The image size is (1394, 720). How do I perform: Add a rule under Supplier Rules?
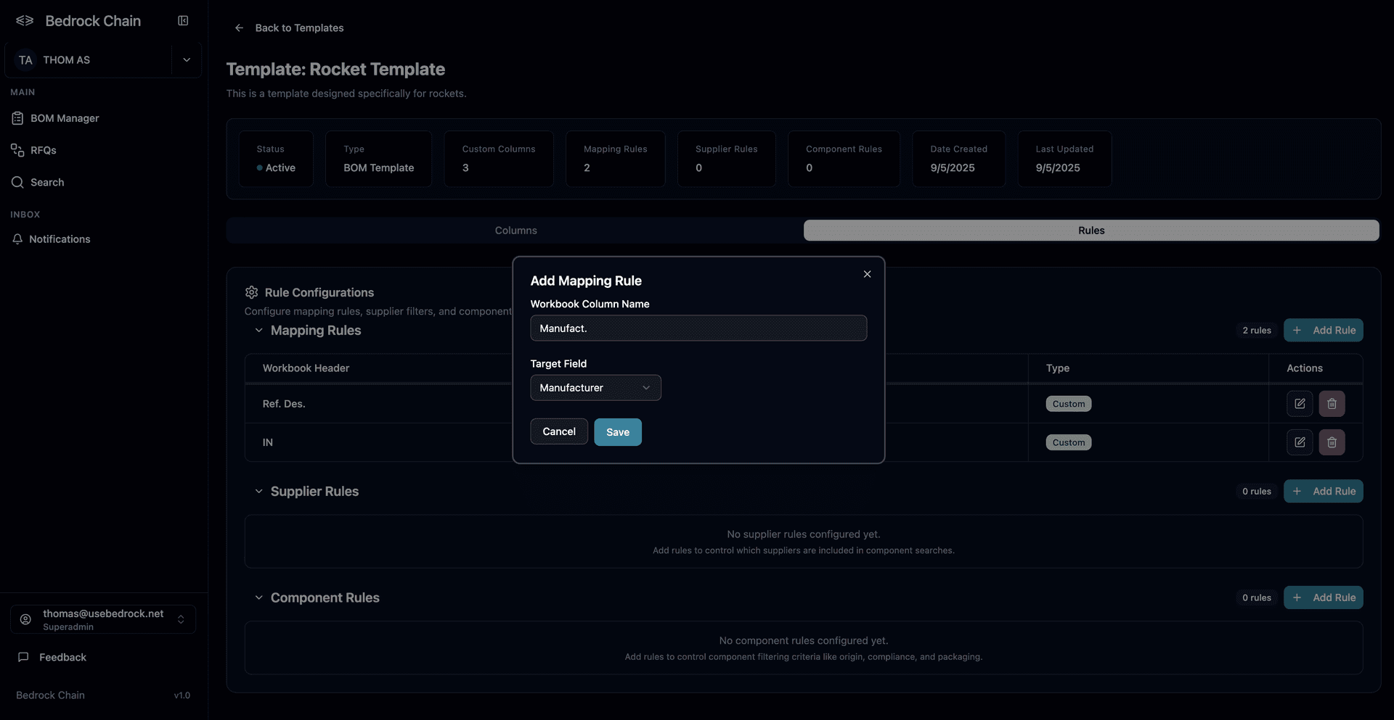coord(1323,491)
